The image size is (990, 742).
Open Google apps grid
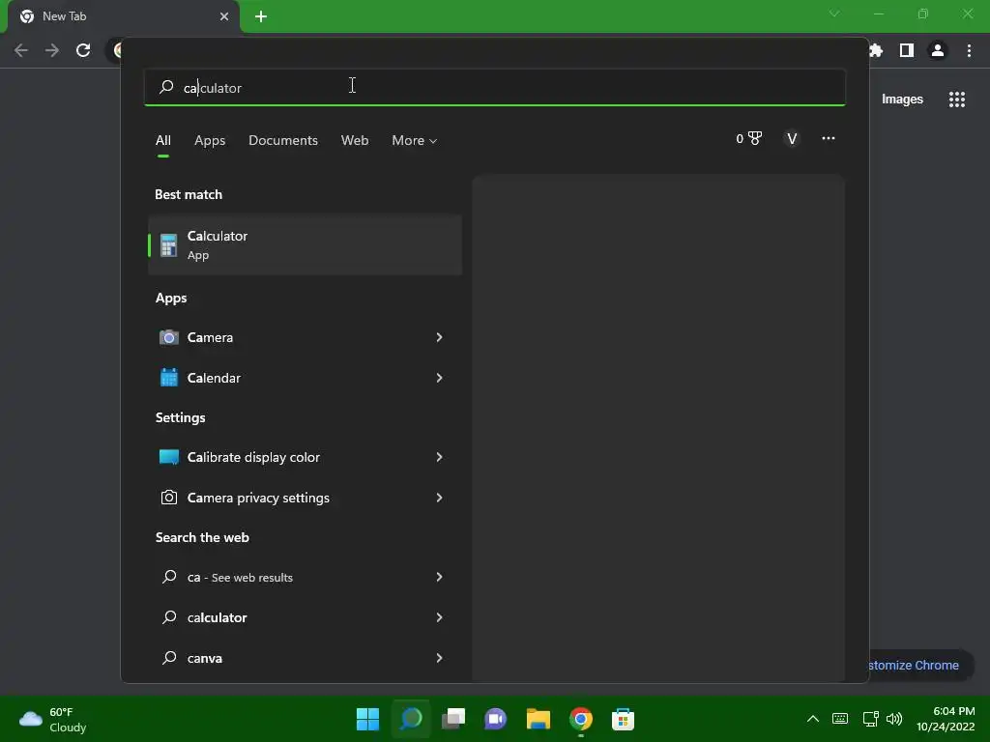tap(957, 100)
